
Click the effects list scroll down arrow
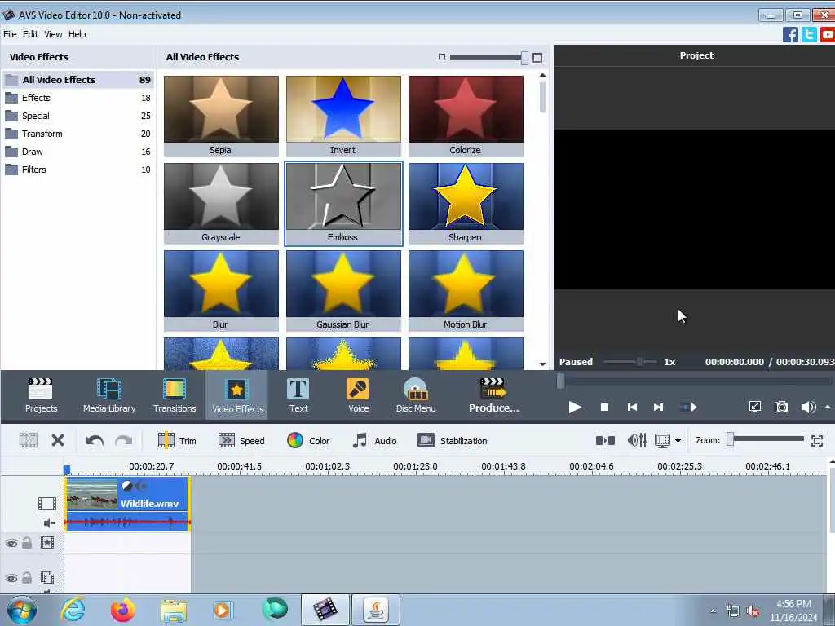click(x=542, y=364)
